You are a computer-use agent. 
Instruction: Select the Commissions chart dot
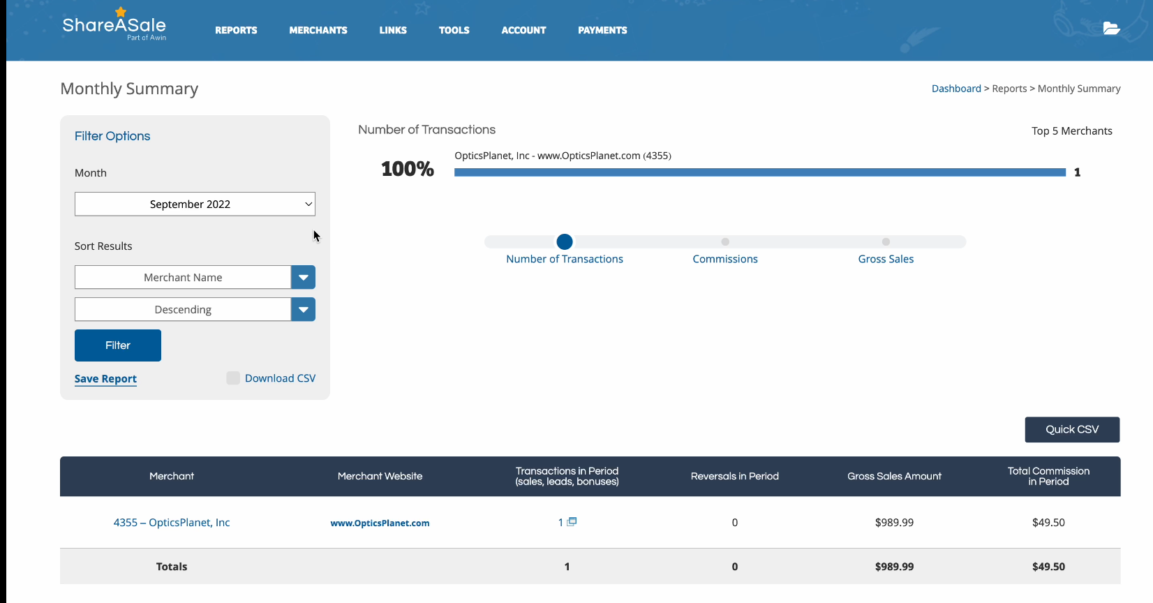pos(725,241)
